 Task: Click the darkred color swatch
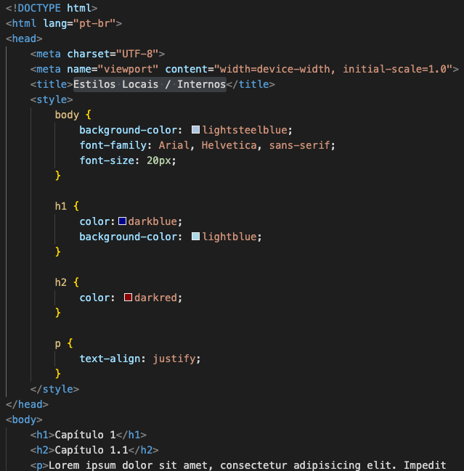tap(128, 298)
